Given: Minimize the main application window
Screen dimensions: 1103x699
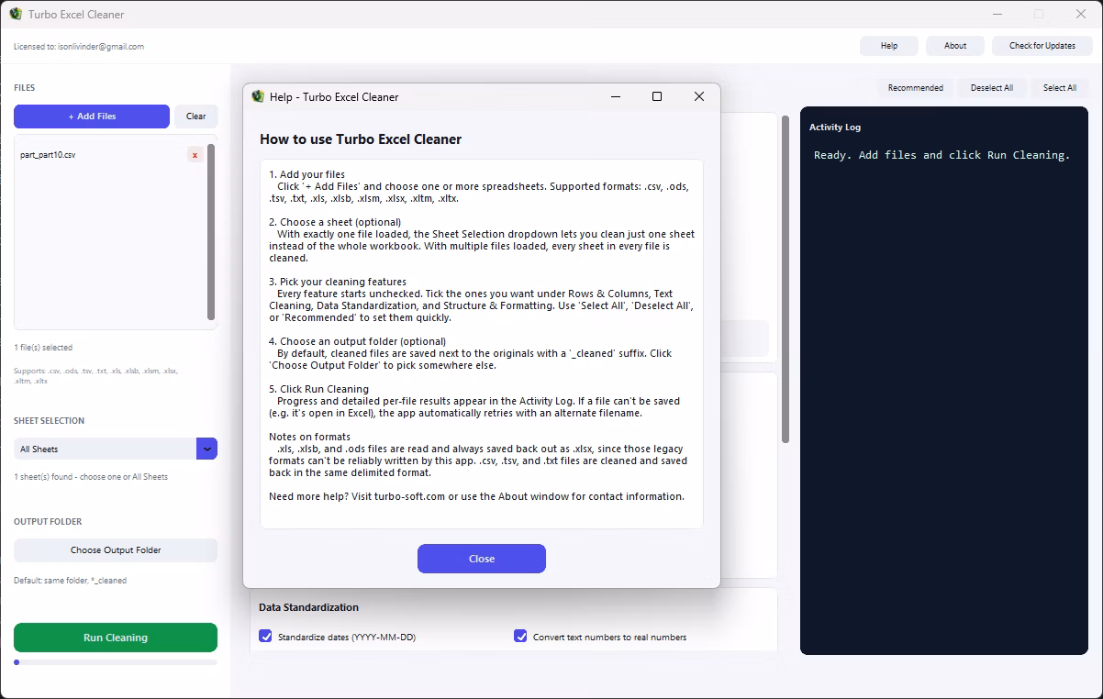Looking at the screenshot, I should tap(997, 14).
